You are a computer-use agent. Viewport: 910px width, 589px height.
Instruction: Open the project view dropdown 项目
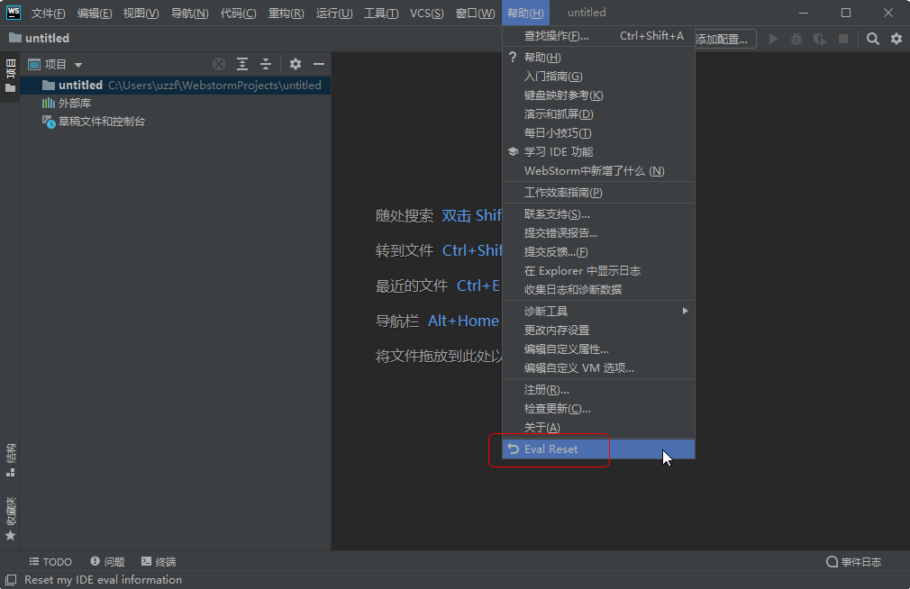[x=56, y=65]
